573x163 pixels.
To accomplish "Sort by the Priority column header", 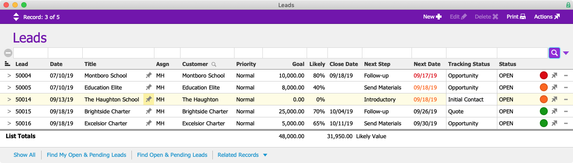I will (x=246, y=64).
